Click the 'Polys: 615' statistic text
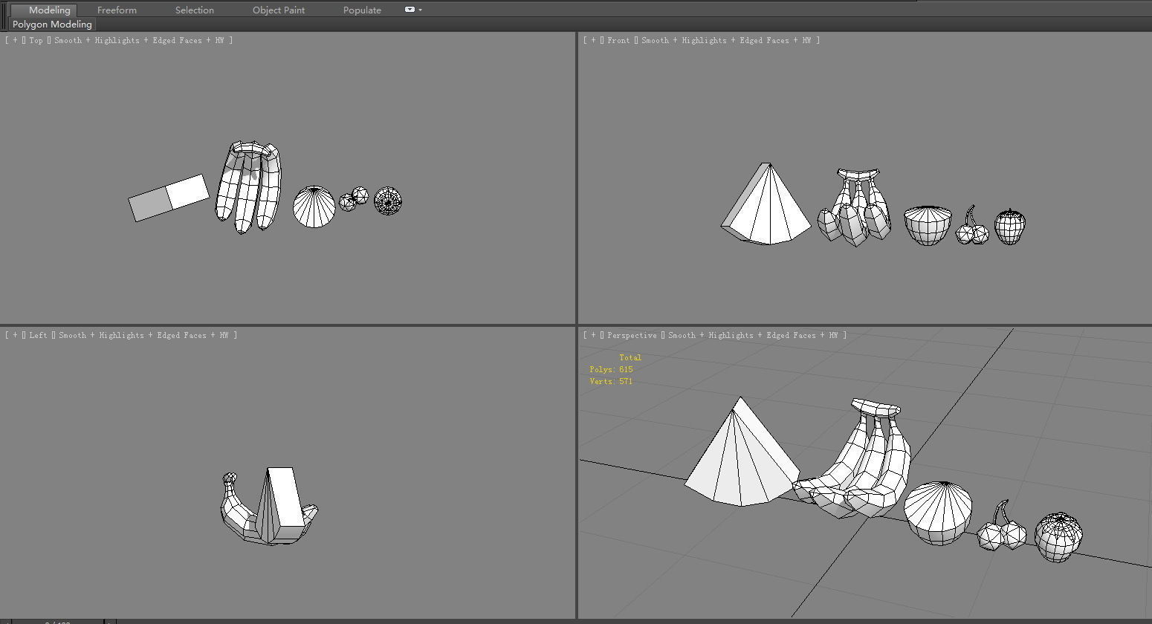This screenshot has width=1152, height=624. tap(611, 370)
